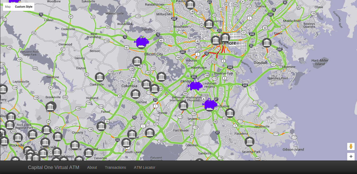The height and width of the screenshot is (174, 357).
Task: Click the Edgemere label
Action: (x=288, y=67)
